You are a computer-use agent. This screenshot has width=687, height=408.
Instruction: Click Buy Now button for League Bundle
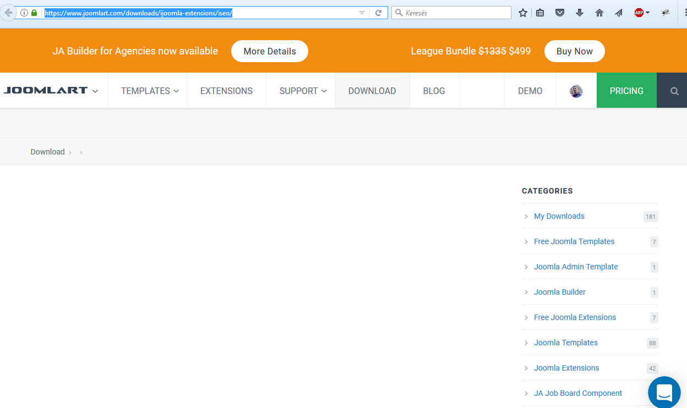click(x=575, y=51)
